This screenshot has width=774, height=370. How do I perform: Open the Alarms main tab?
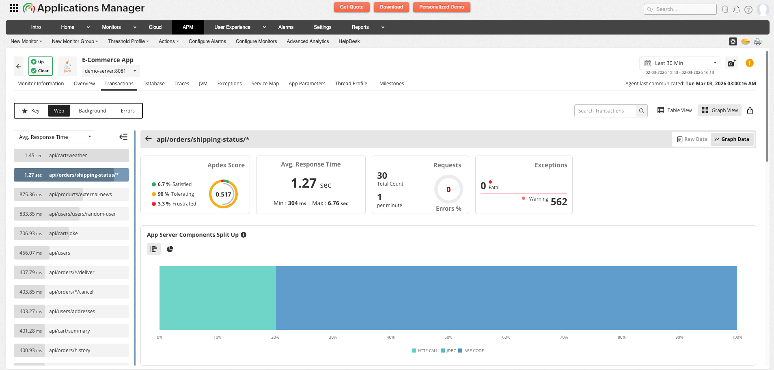(x=286, y=27)
